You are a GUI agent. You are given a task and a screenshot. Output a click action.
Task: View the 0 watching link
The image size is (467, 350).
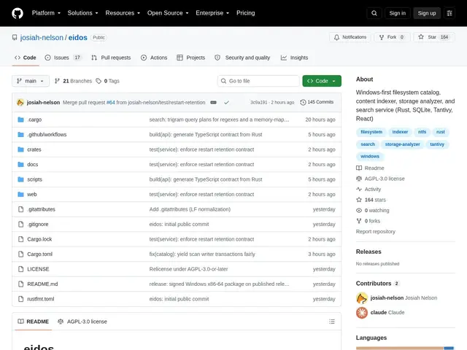[x=373, y=211]
